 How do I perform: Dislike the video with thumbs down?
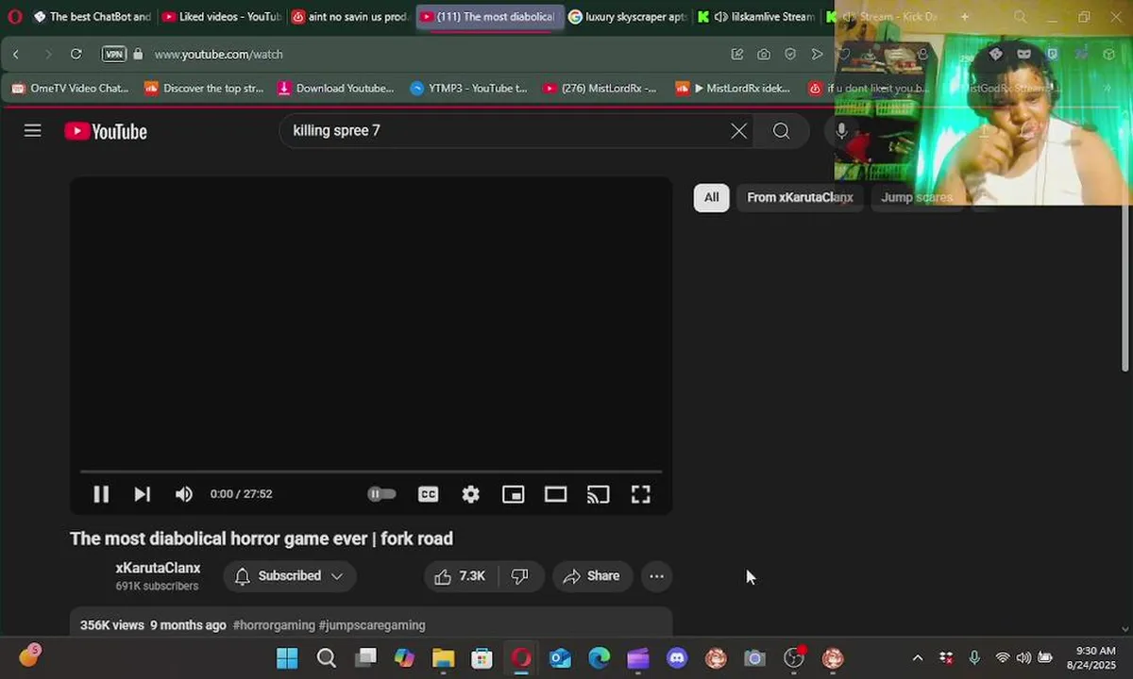point(520,576)
